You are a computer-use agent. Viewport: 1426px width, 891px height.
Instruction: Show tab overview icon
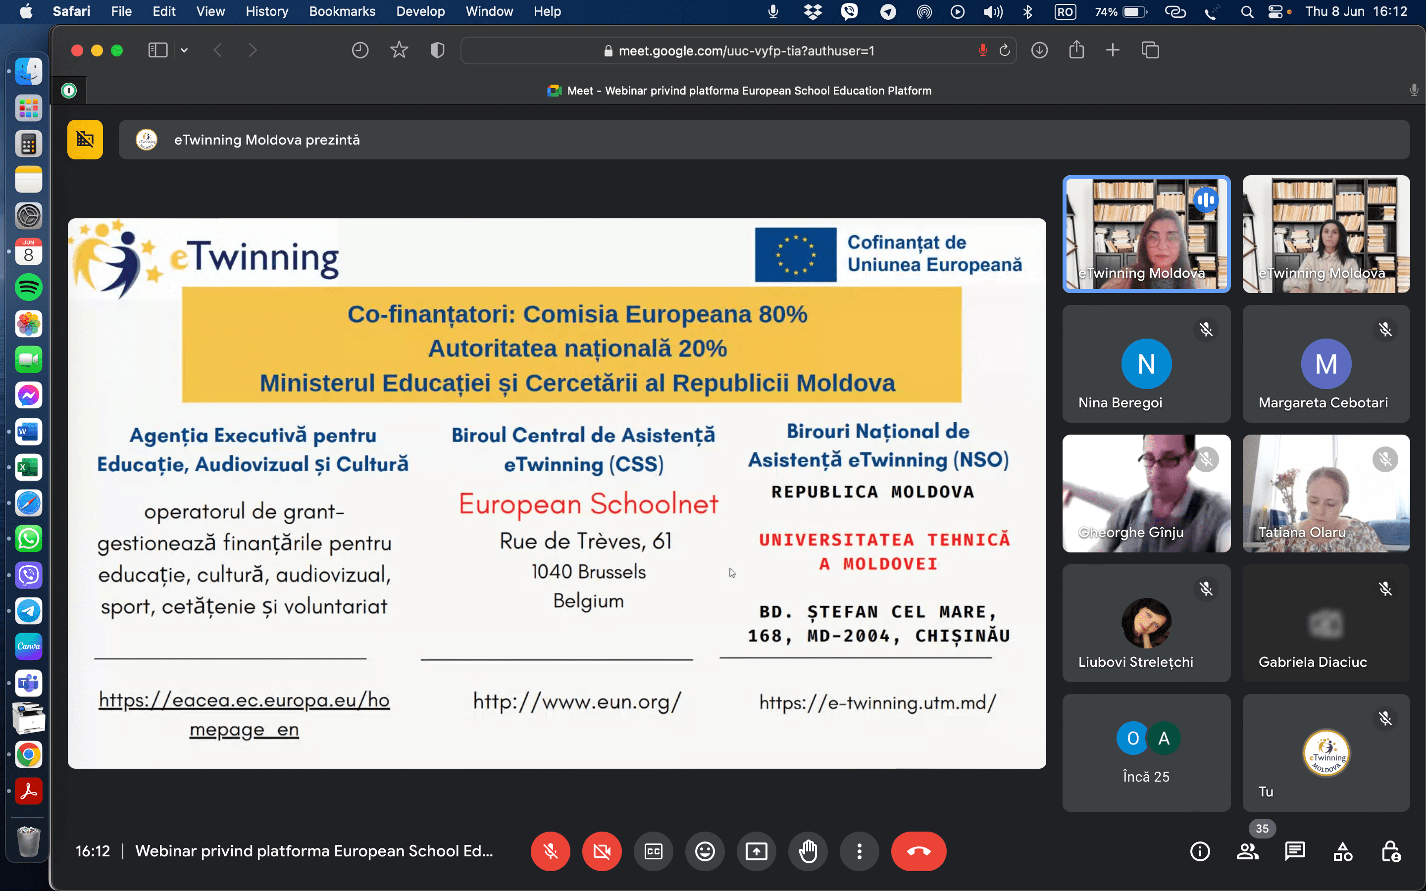tap(1150, 50)
